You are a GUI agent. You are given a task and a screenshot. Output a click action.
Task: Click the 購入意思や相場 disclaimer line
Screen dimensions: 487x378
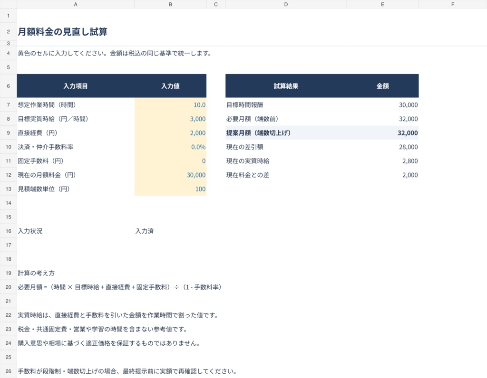[x=109, y=343]
